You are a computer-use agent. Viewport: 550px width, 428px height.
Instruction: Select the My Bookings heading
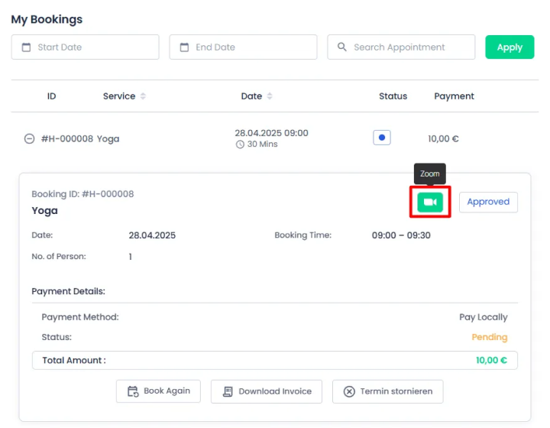[47, 19]
